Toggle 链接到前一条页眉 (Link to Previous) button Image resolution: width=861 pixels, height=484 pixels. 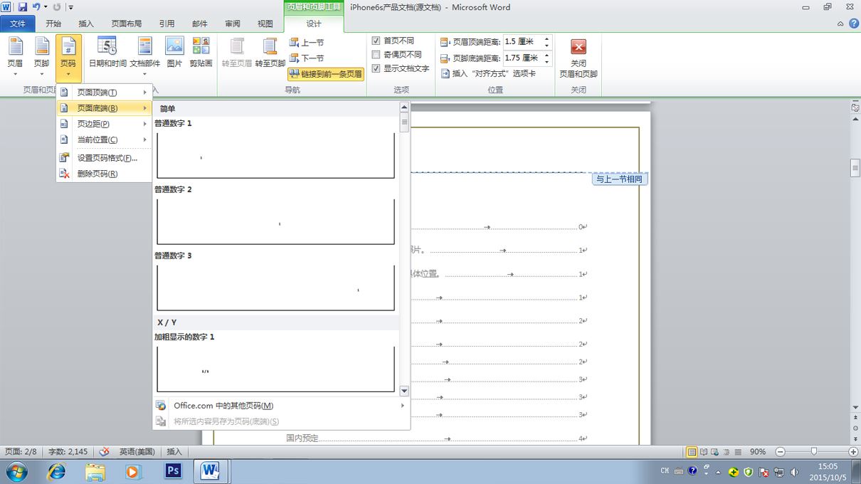tap(326, 73)
